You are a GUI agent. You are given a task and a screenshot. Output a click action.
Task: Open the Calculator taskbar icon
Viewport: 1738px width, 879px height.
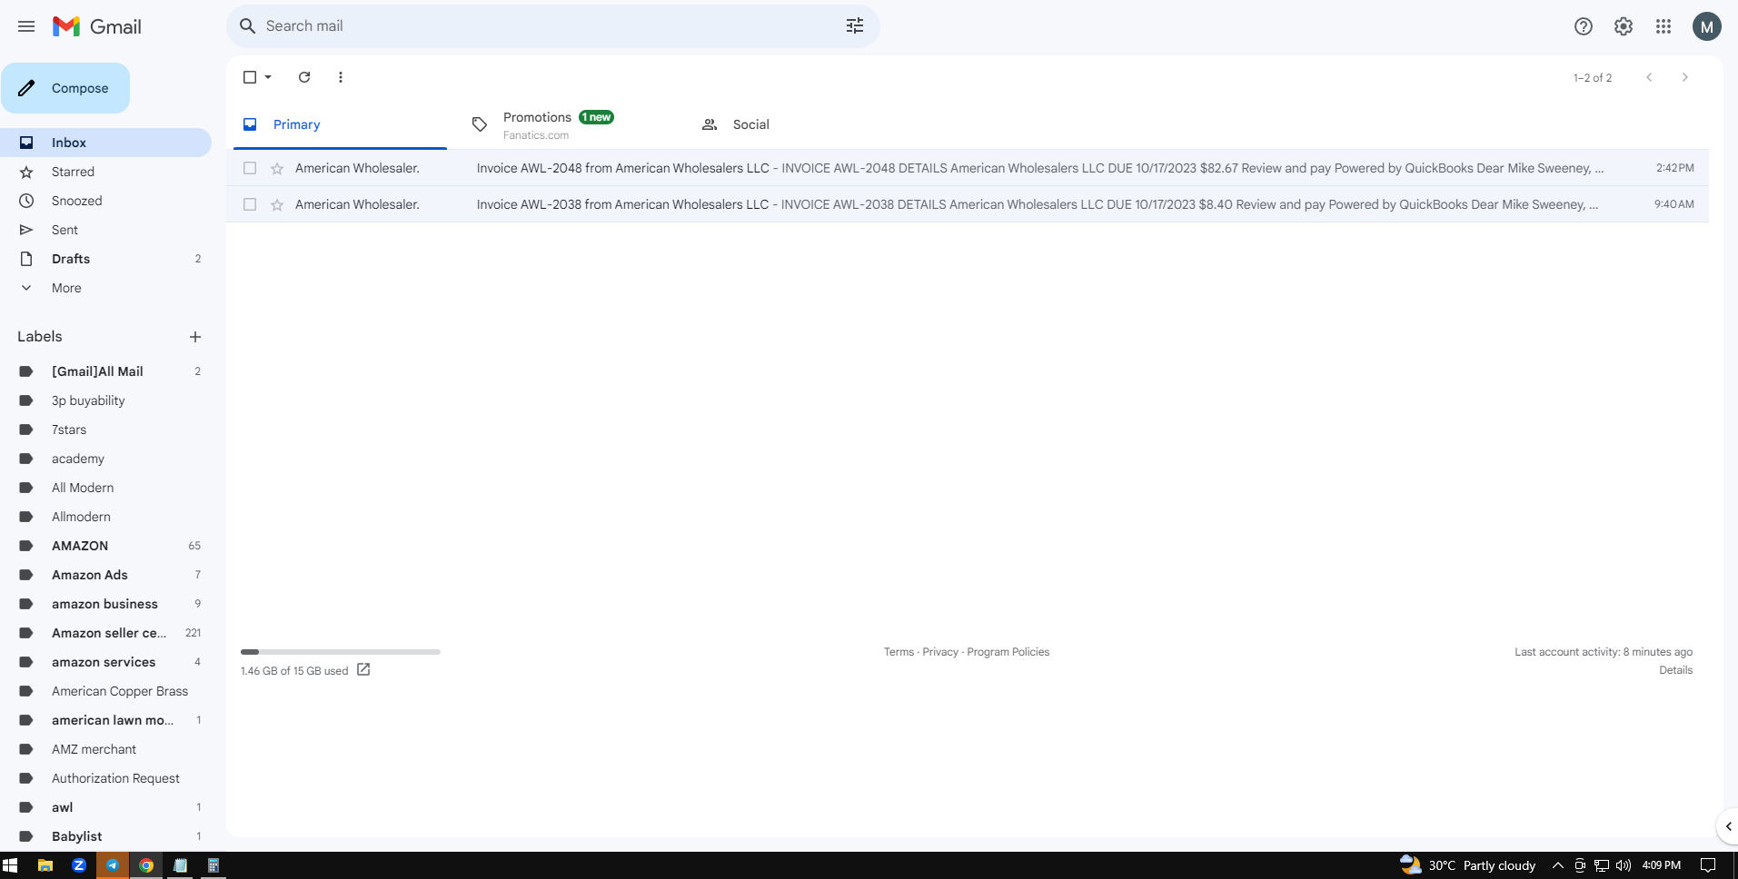pyautogui.click(x=214, y=865)
